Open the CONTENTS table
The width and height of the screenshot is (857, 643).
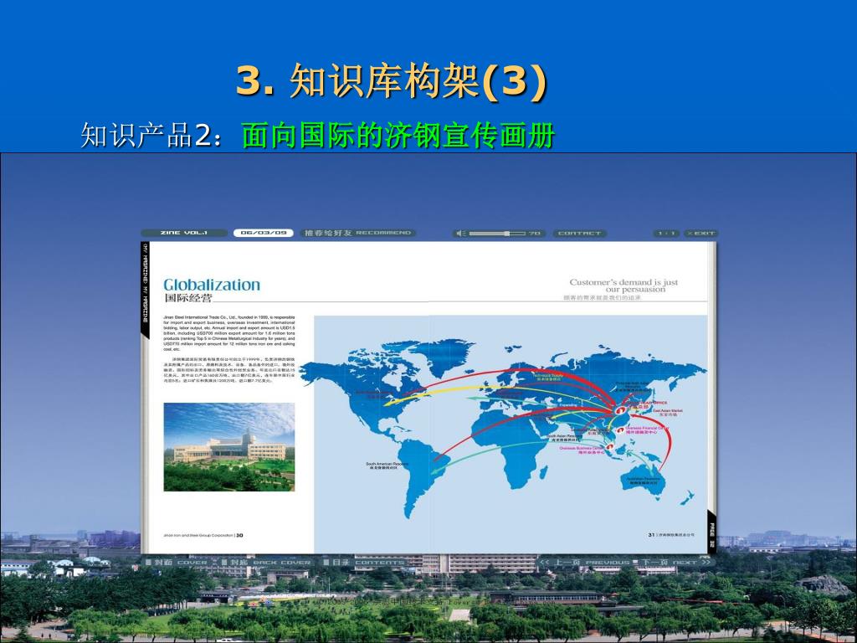pos(363,562)
